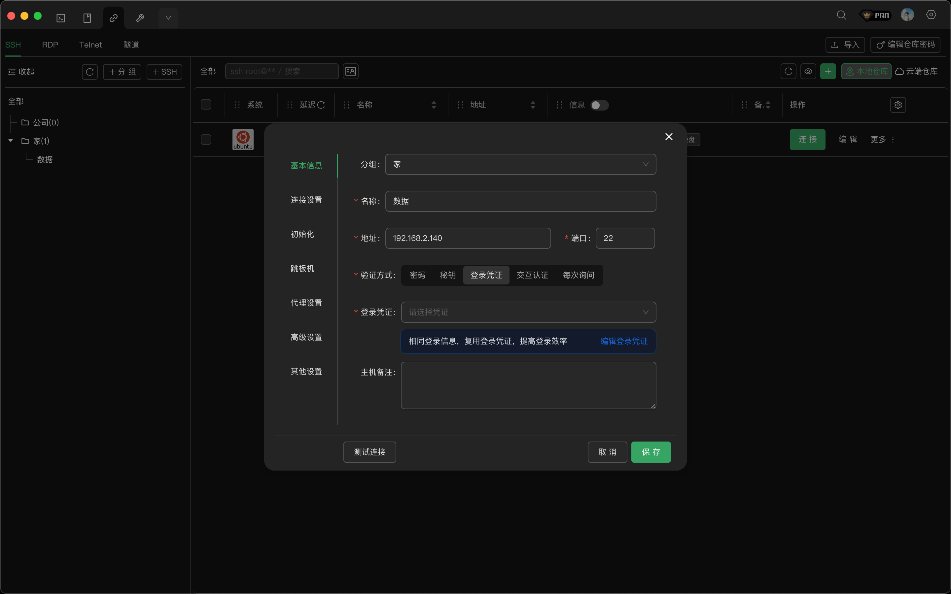Click the wrench tools icon
The image size is (951, 594).
tap(140, 18)
